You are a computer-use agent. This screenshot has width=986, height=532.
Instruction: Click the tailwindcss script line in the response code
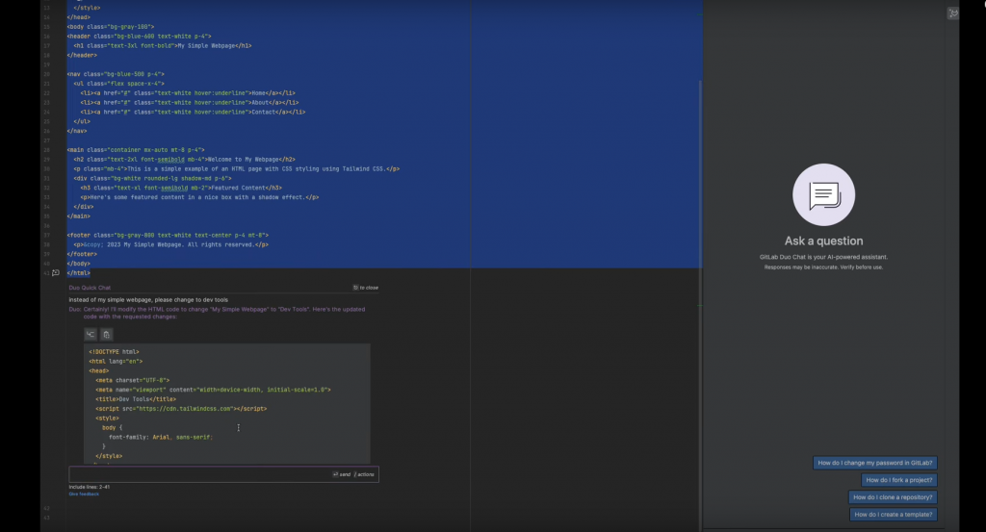(181, 408)
